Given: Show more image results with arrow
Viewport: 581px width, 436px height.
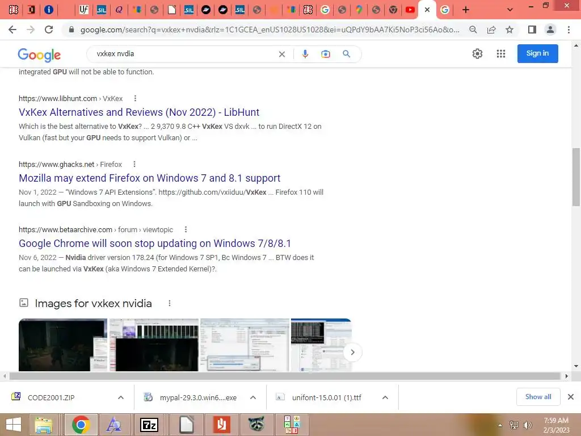Looking at the screenshot, I should 352,352.
